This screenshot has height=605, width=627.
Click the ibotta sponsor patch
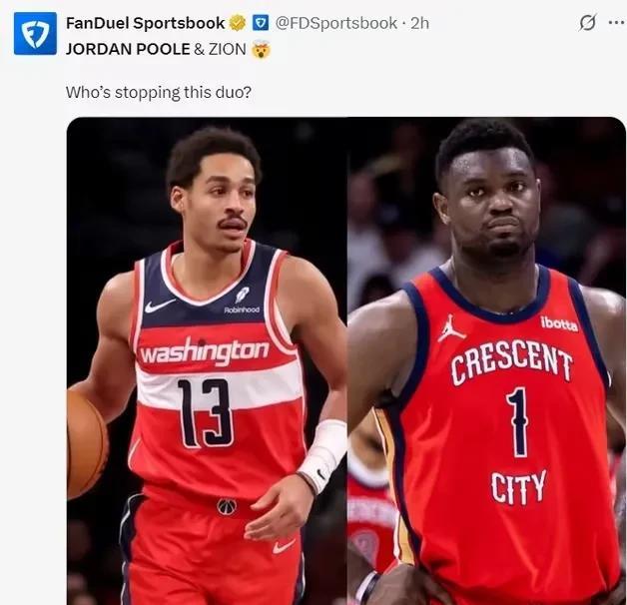tap(559, 323)
